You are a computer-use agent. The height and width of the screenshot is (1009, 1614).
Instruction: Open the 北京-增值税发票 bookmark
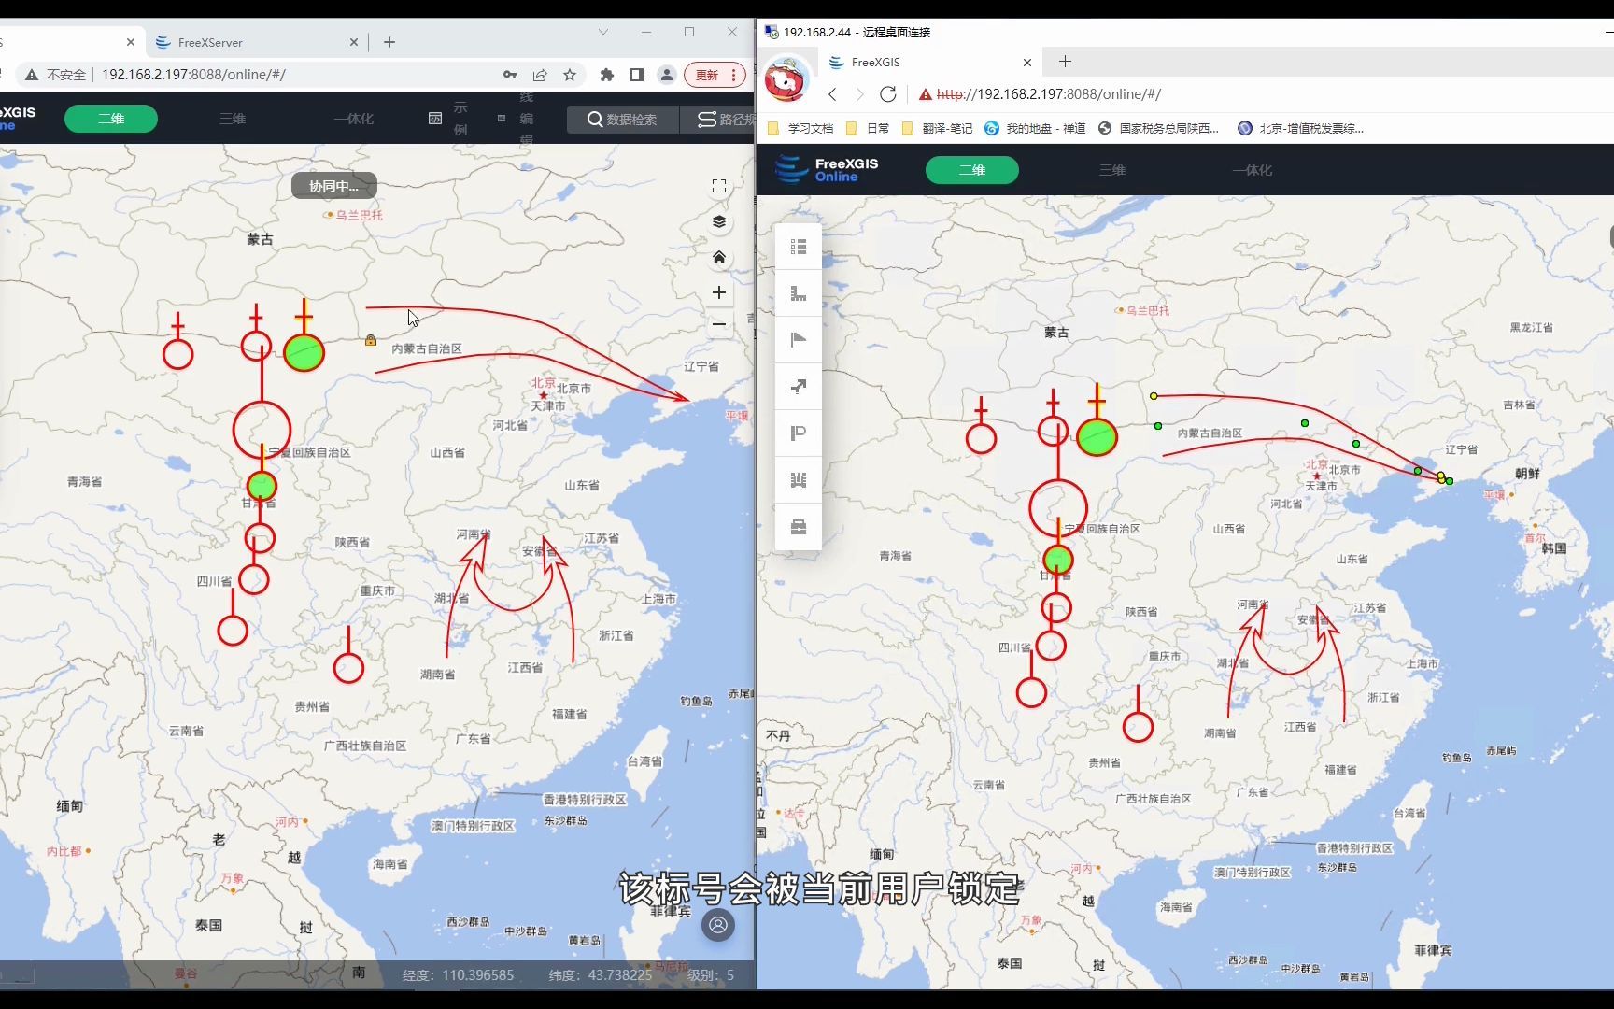click(x=1300, y=129)
